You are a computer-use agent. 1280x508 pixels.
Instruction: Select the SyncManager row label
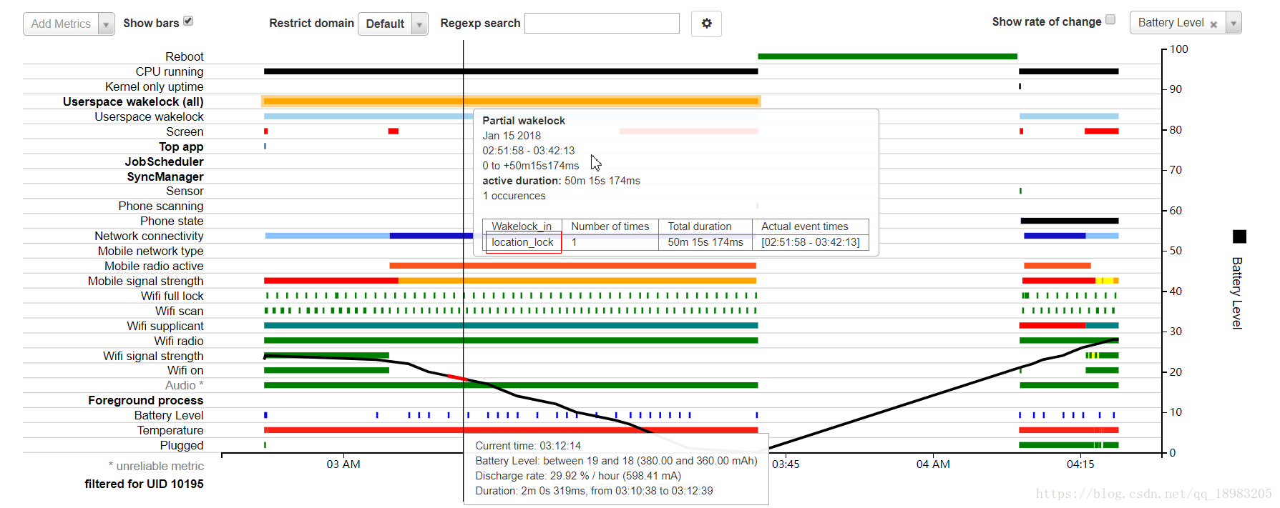point(165,176)
